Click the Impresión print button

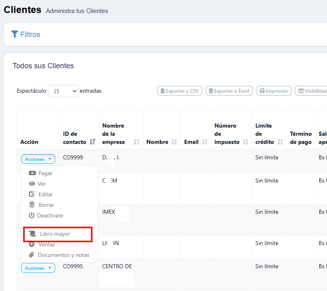click(x=274, y=91)
